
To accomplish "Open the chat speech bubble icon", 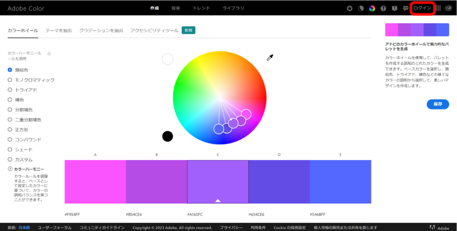I will pyautogui.click(x=405, y=8).
